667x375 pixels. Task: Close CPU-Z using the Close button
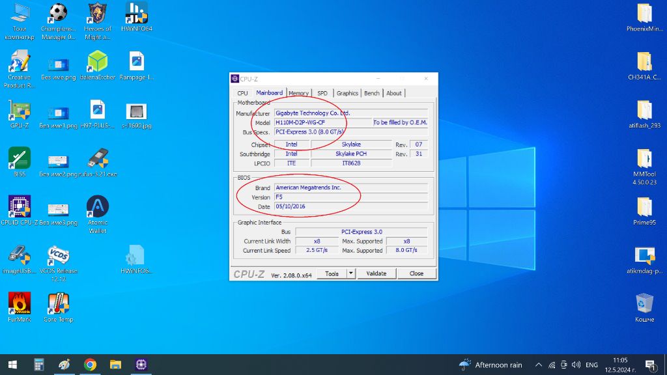tap(416, 273)
